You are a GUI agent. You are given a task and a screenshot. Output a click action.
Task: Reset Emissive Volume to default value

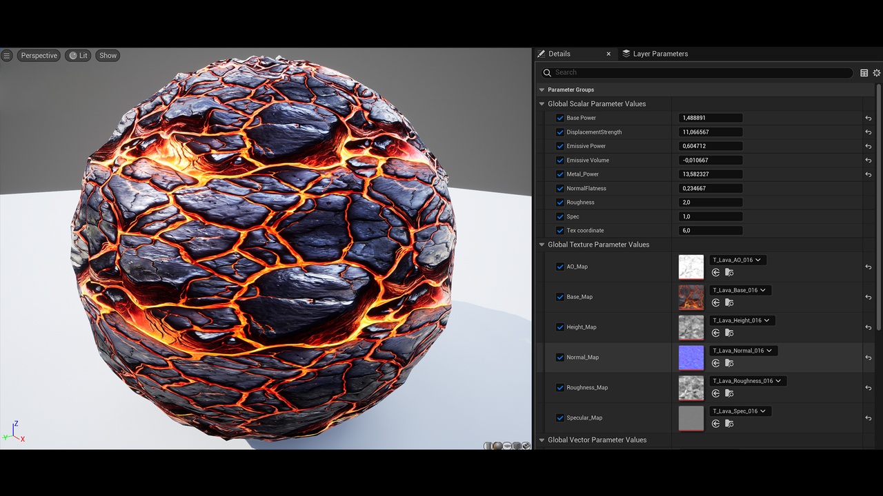point(868,161)
